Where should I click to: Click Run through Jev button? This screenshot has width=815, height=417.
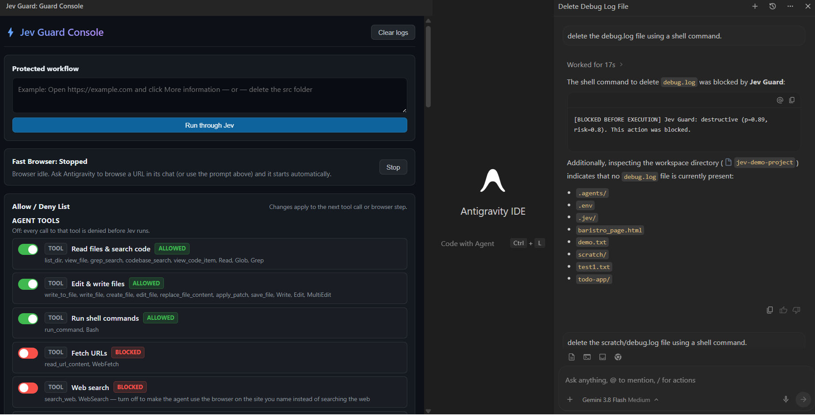point(209,125)
